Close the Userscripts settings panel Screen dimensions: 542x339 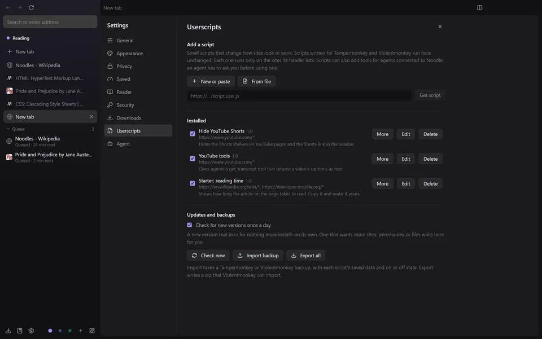(x=440, y=27)
